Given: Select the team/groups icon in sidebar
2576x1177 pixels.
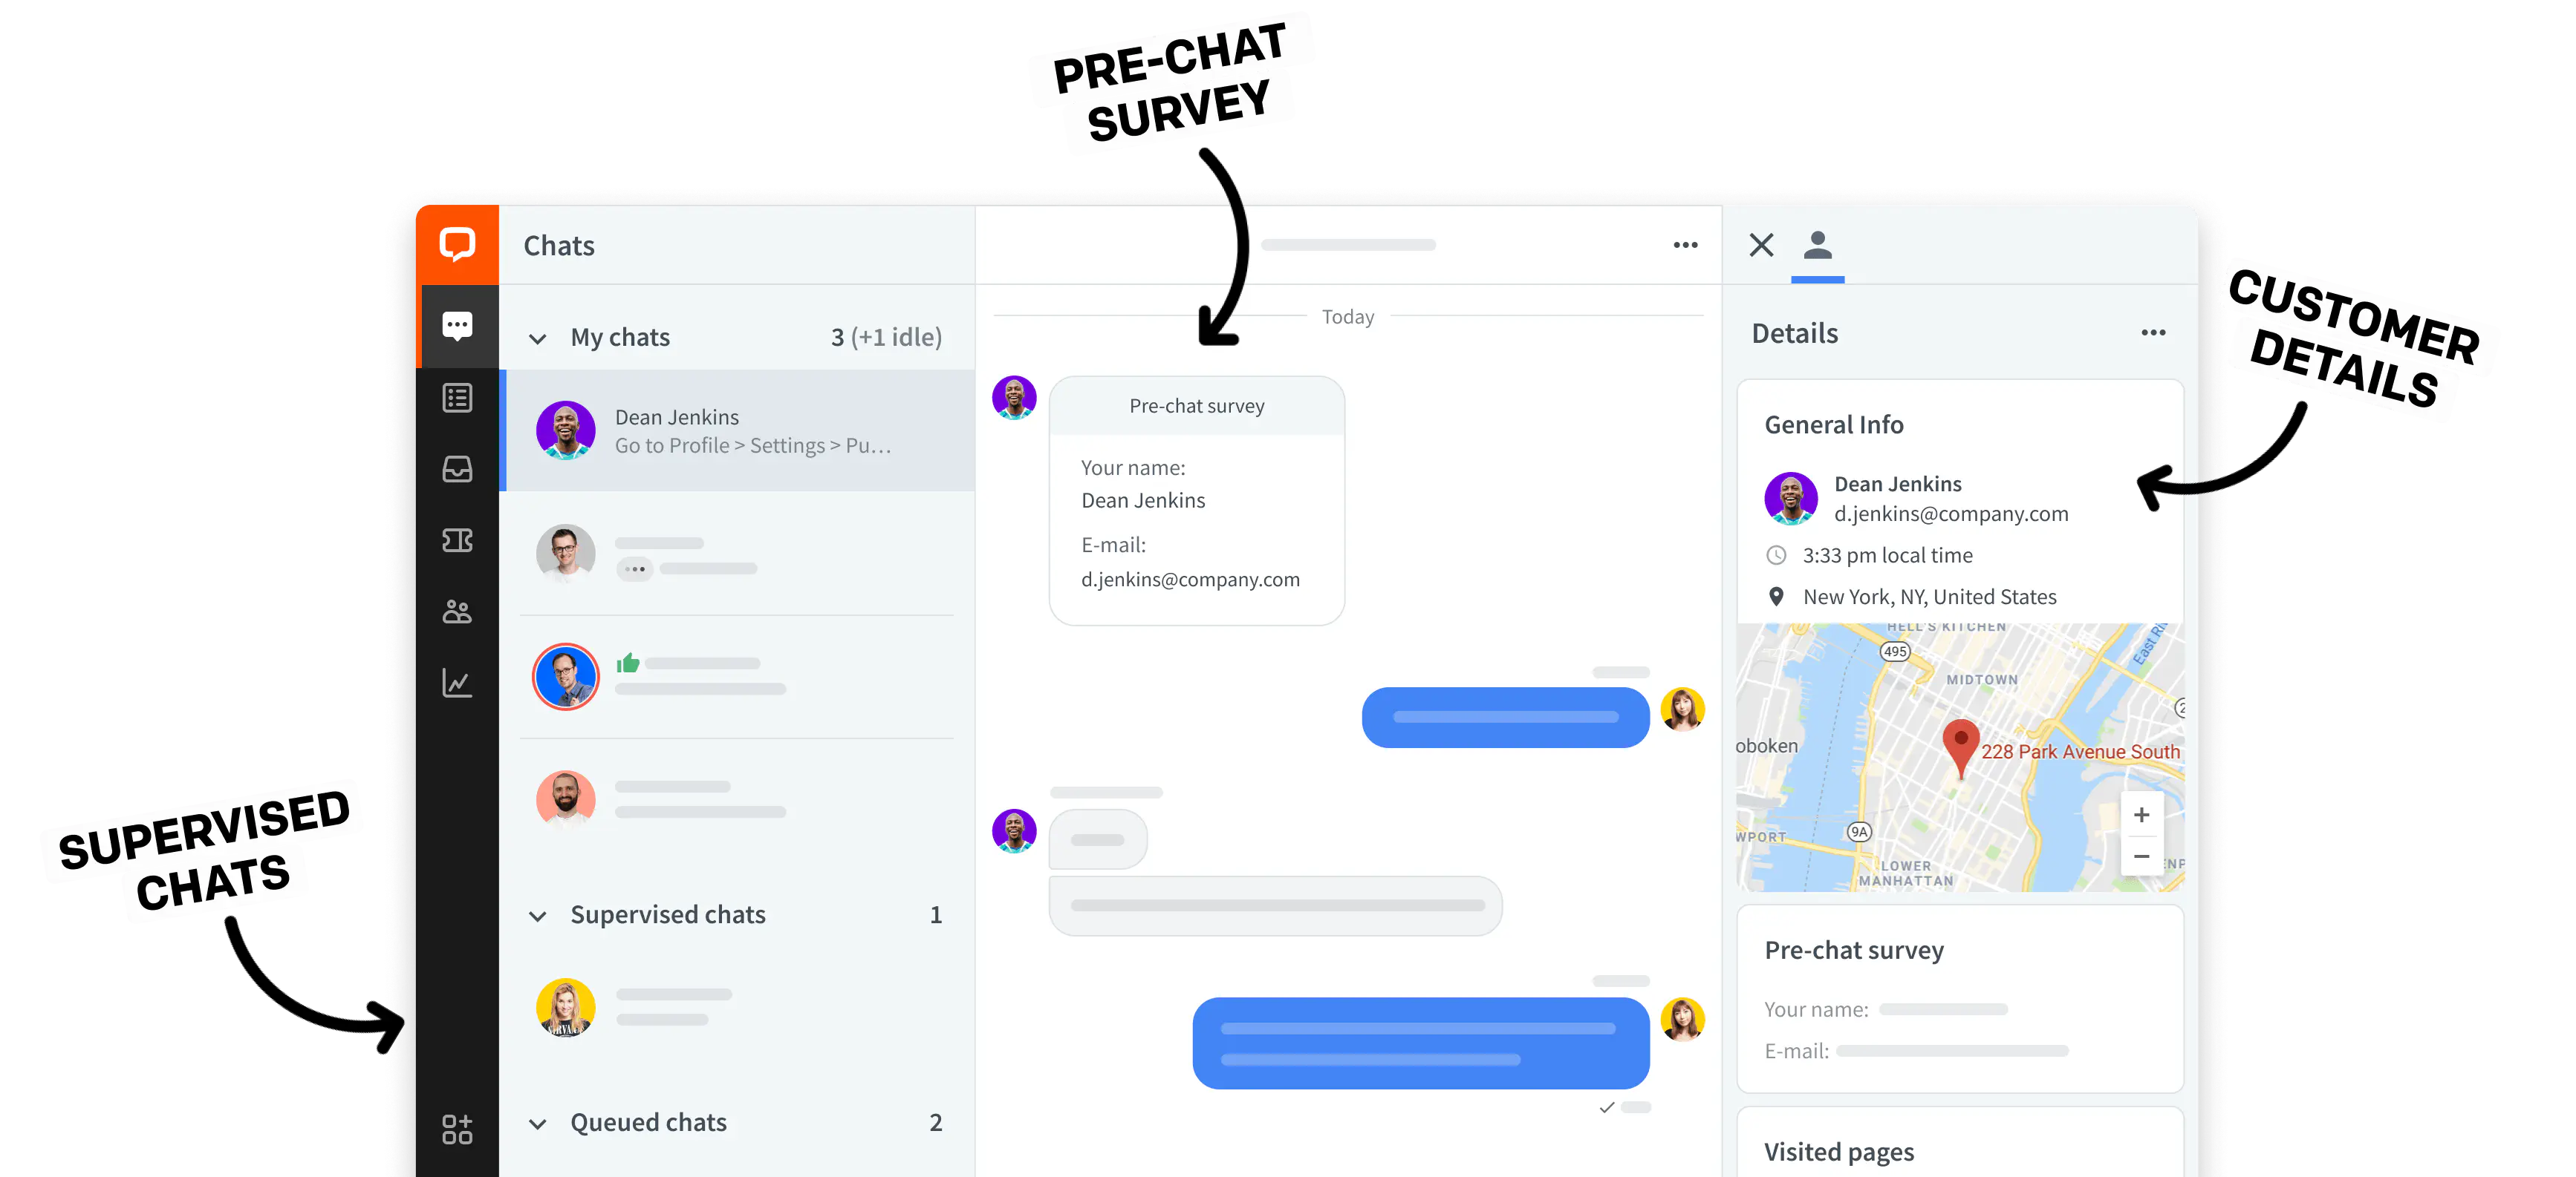Looking at the screenshot, I should [x=457, y=612].
